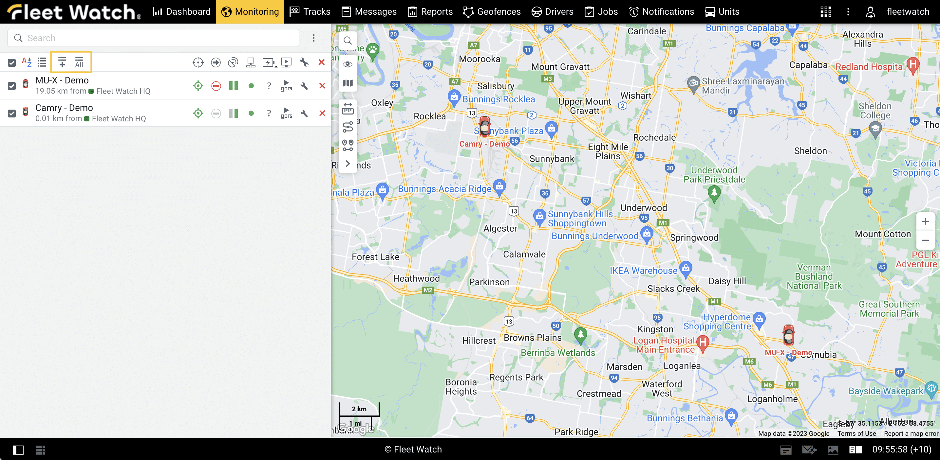Click the sort A-Z icon in unit list
940x460 pixels.
pos(27,62)
